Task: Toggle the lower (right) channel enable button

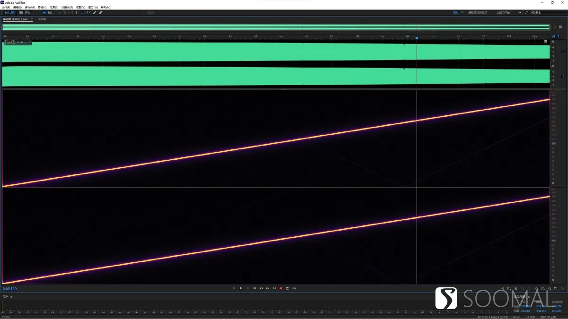Action: click(x=563, y=76)
